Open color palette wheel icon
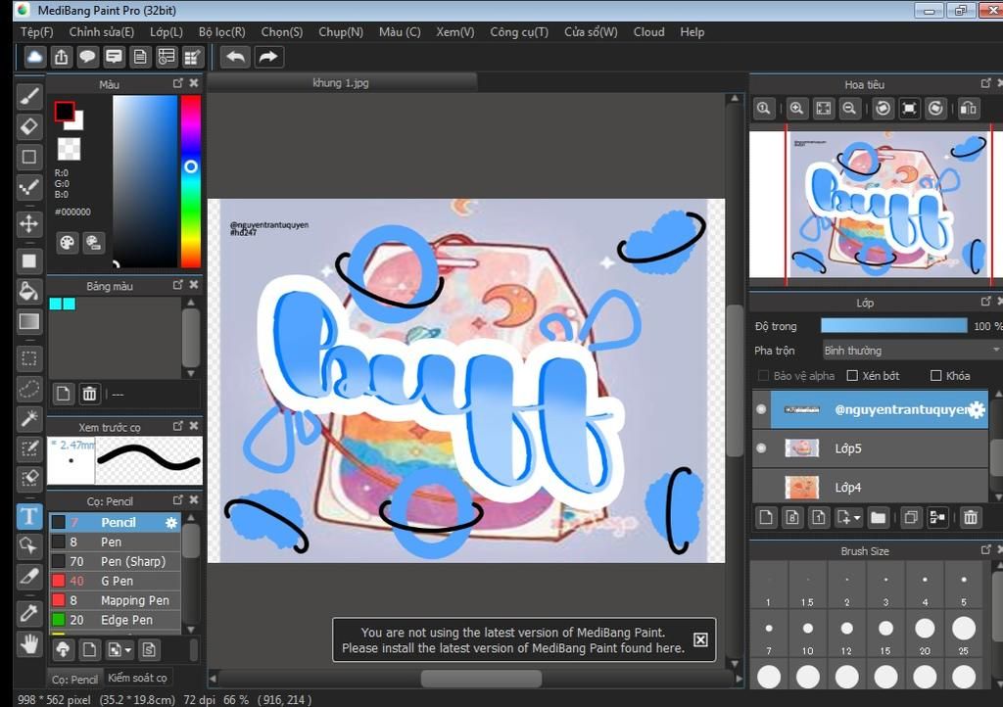The width and height of the screenshot is (1003, 707). (x=67, y=242)
